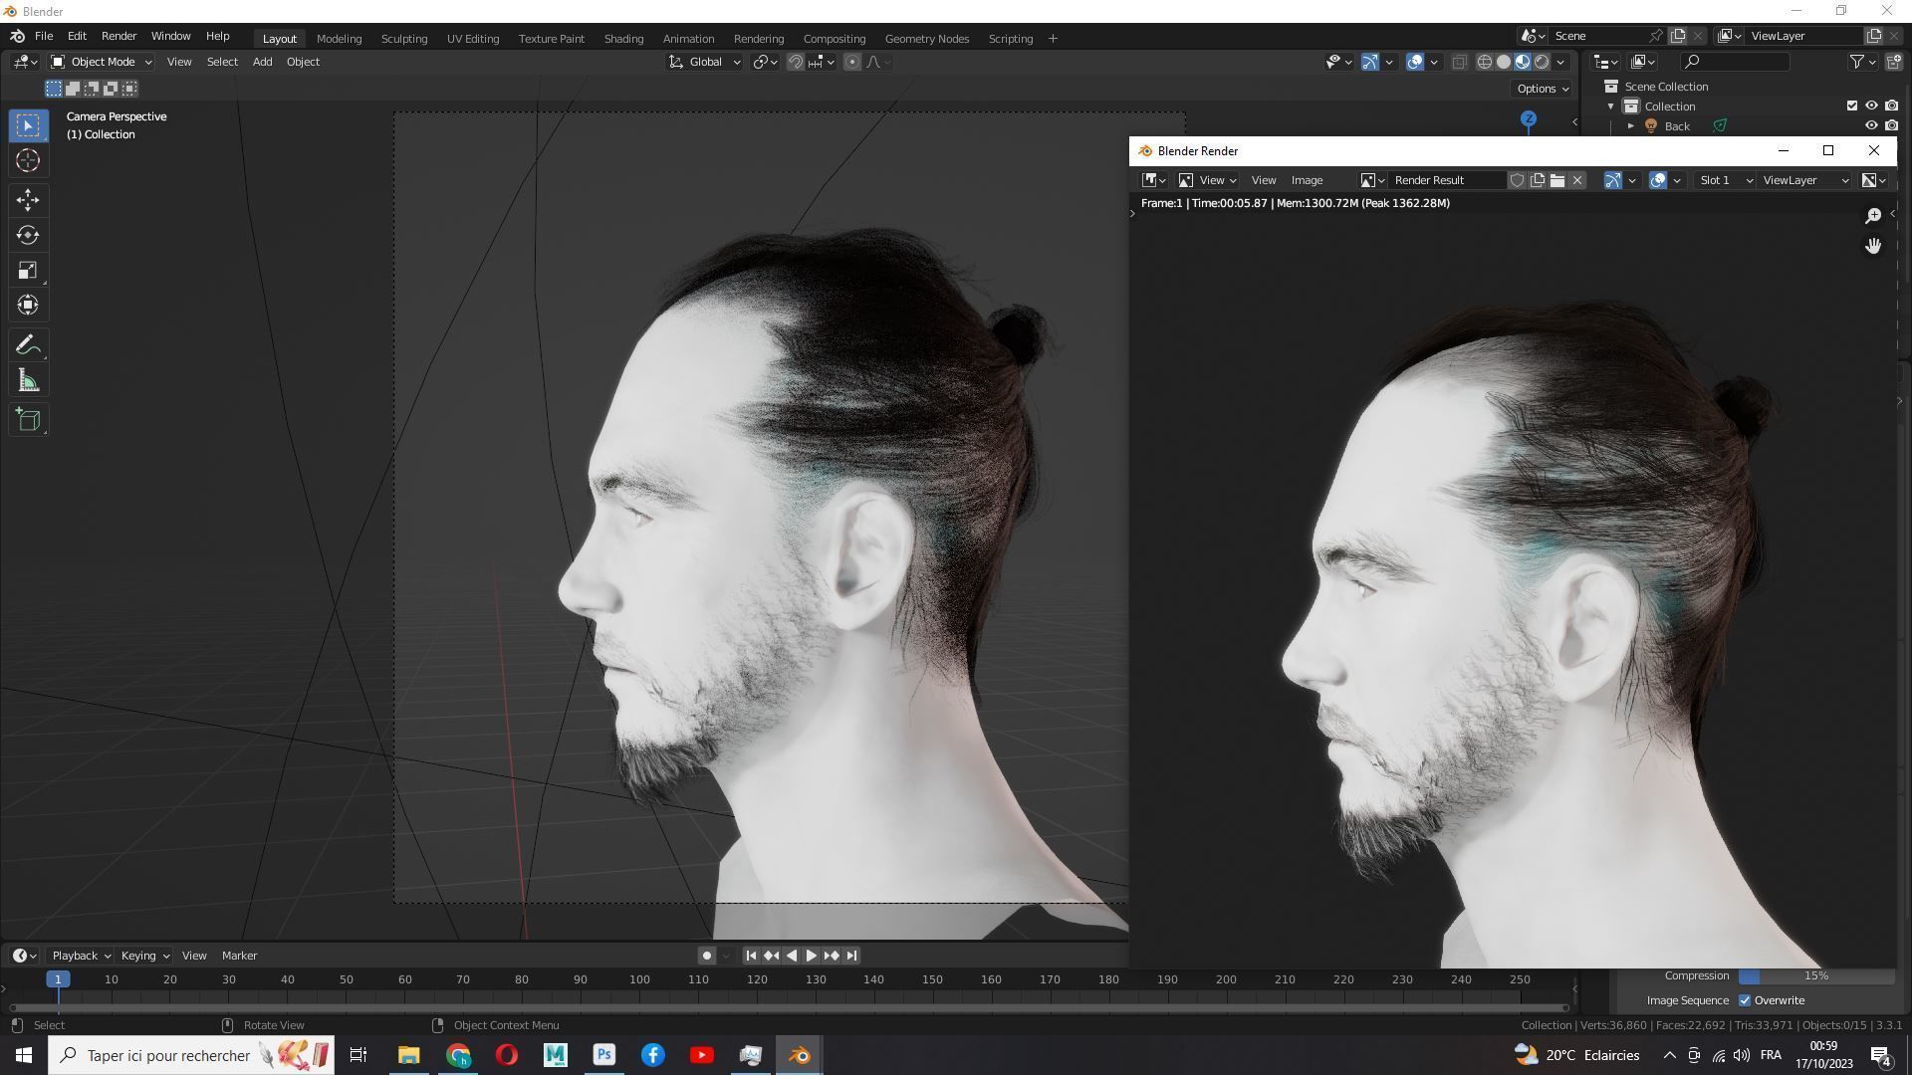Select the Cursor tool
The image size is (1912, 1075).
pyautogui.click(x=28, y=160)
